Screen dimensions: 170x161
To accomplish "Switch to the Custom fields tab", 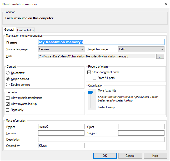I will click(25, 30).
